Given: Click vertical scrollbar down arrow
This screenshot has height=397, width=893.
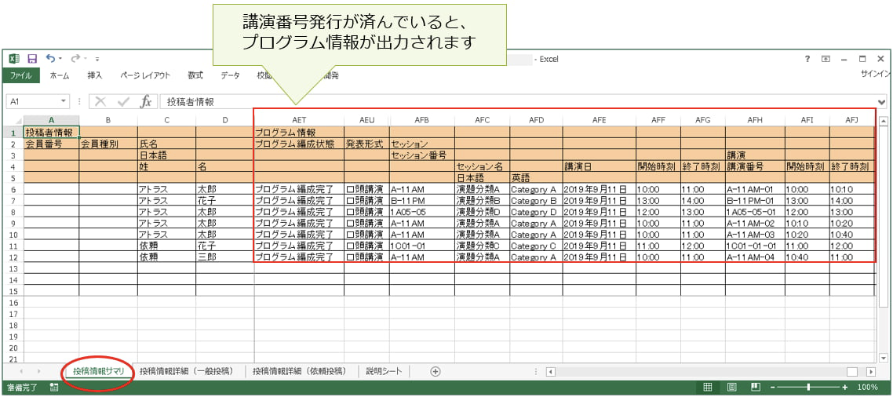Looking at the screenshot, I should pos(883,358).
